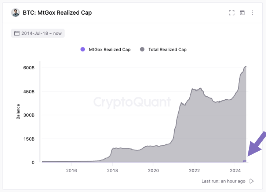Click the purple arrow annotation
266x192 pixels.
pyautogui.click(x=257, y=144)
